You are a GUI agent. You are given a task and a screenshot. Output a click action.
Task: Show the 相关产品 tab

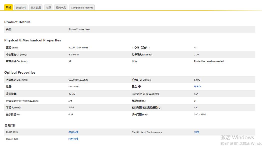(x=61, y=8)
